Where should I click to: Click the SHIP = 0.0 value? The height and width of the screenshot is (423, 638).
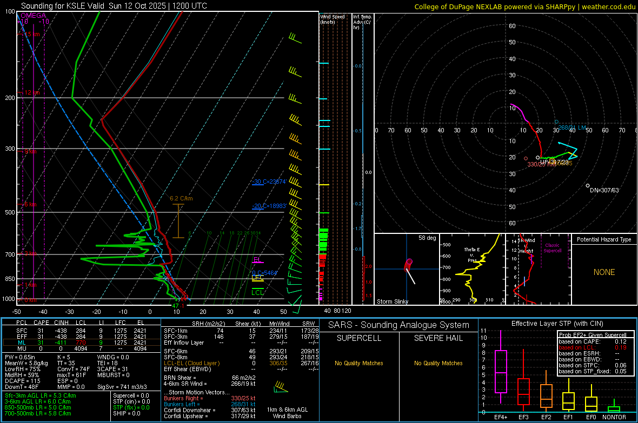click(x=127, y=413)
